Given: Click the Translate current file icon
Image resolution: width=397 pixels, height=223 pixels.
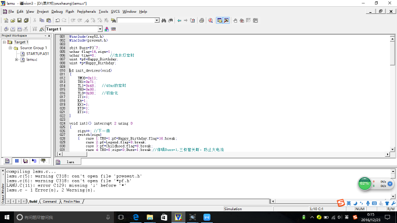Looking at the screenshot, I should [x=6, y=29].
